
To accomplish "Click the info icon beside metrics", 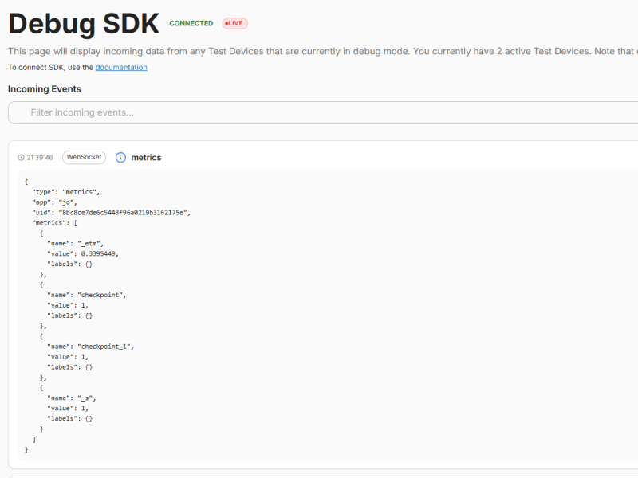I will click(119, 157).
